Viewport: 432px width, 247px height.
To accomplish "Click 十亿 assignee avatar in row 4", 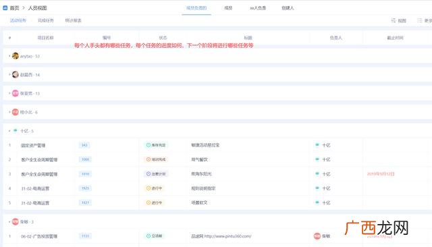I will pyautogui.click(x=317, y=188).
